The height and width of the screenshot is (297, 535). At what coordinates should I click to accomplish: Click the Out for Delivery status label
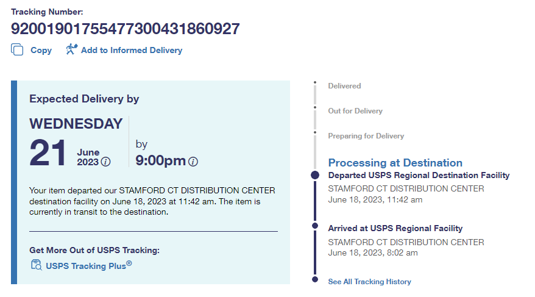355,111
